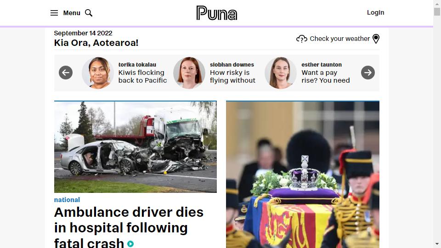Open Torika Tokalau's Kiwis flocking story
This screenshot has width=441, height=248.
[142, 76]
